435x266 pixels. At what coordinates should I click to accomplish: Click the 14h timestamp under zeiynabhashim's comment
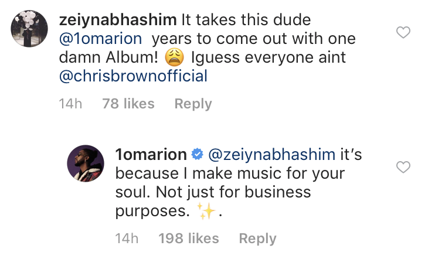70,104
